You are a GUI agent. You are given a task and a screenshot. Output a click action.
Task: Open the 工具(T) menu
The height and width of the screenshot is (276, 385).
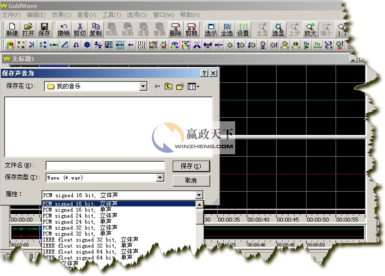coord(112,15)
